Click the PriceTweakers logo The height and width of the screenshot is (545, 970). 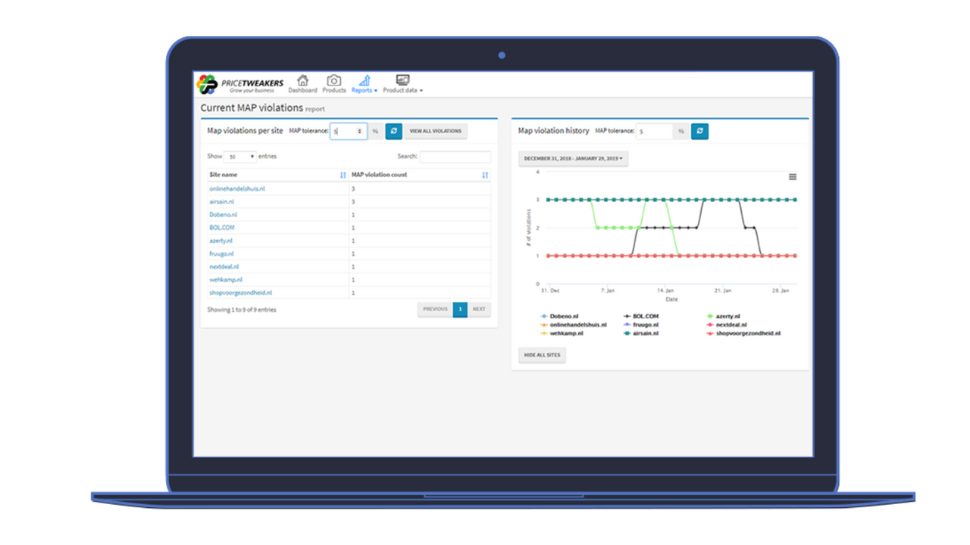239,84
